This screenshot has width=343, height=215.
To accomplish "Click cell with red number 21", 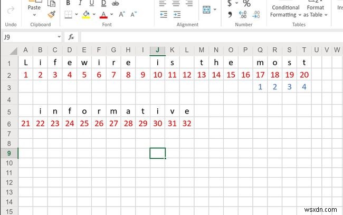I will tap(26, 124).
